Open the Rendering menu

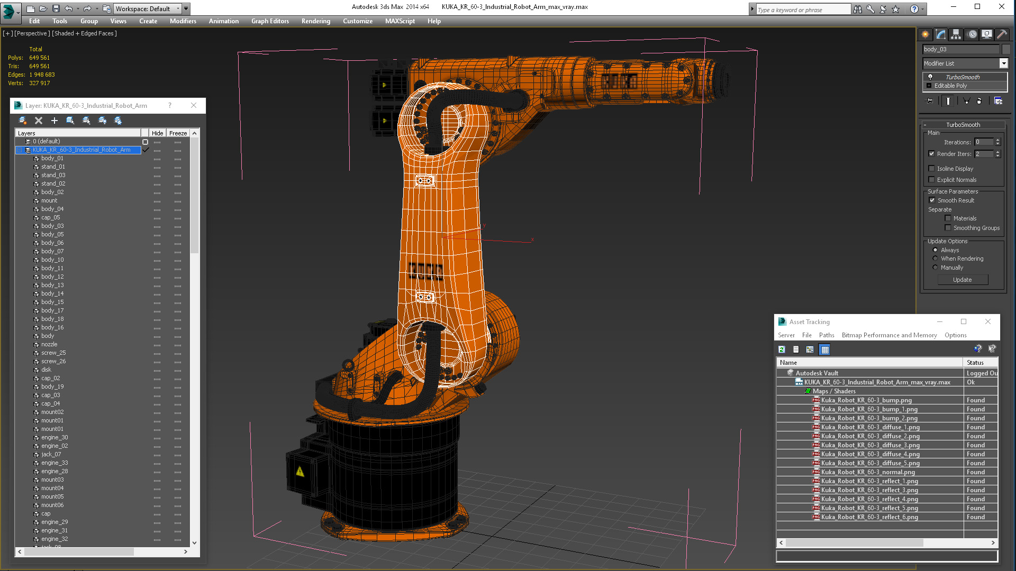pyautogui.click(x=316, y=21)
